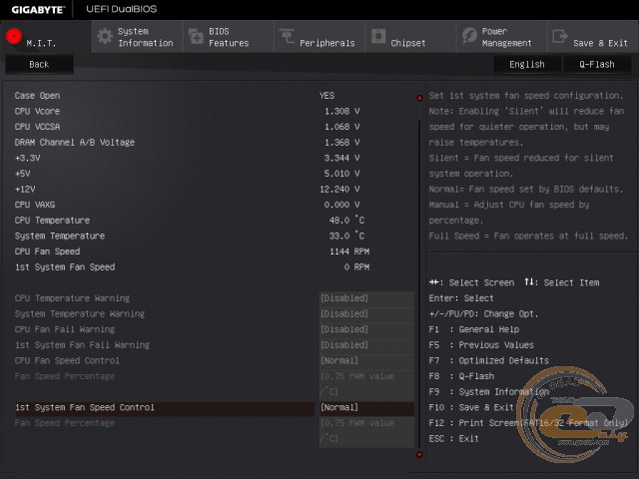Image resolution: width=639 pixels, height=479 pixels.
Task: Click CPU Fan Speed 1144 RPM value
Action: tap(349, 251)
